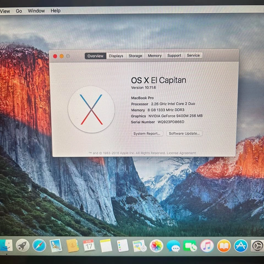The height and width of the screenshot is (264, 264).
Task: Click the Version 10.11.6 text
Action: (x=144, y=87)
